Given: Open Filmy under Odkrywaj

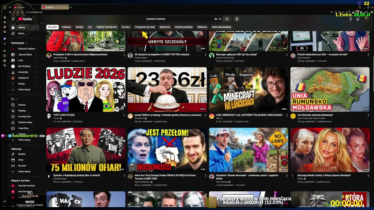Looking at the screenshot, I should point(24,160).
